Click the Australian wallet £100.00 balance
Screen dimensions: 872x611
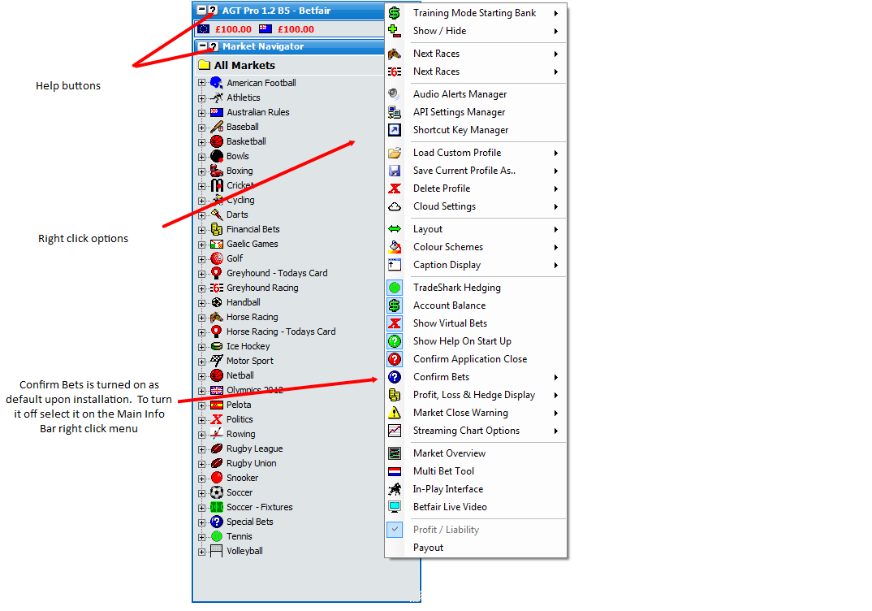(296, 29)
